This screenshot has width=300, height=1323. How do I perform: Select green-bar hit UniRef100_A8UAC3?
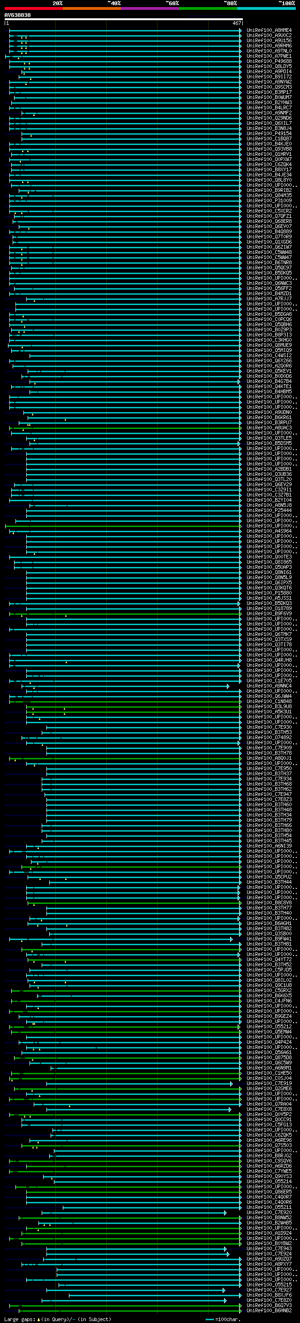[x=269, y=428]
